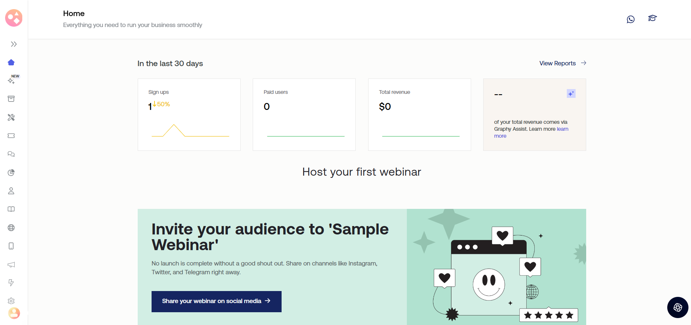Click the Sign ups statistics card
This screenshot has height=325, width=691.
[x=189, y=114]
